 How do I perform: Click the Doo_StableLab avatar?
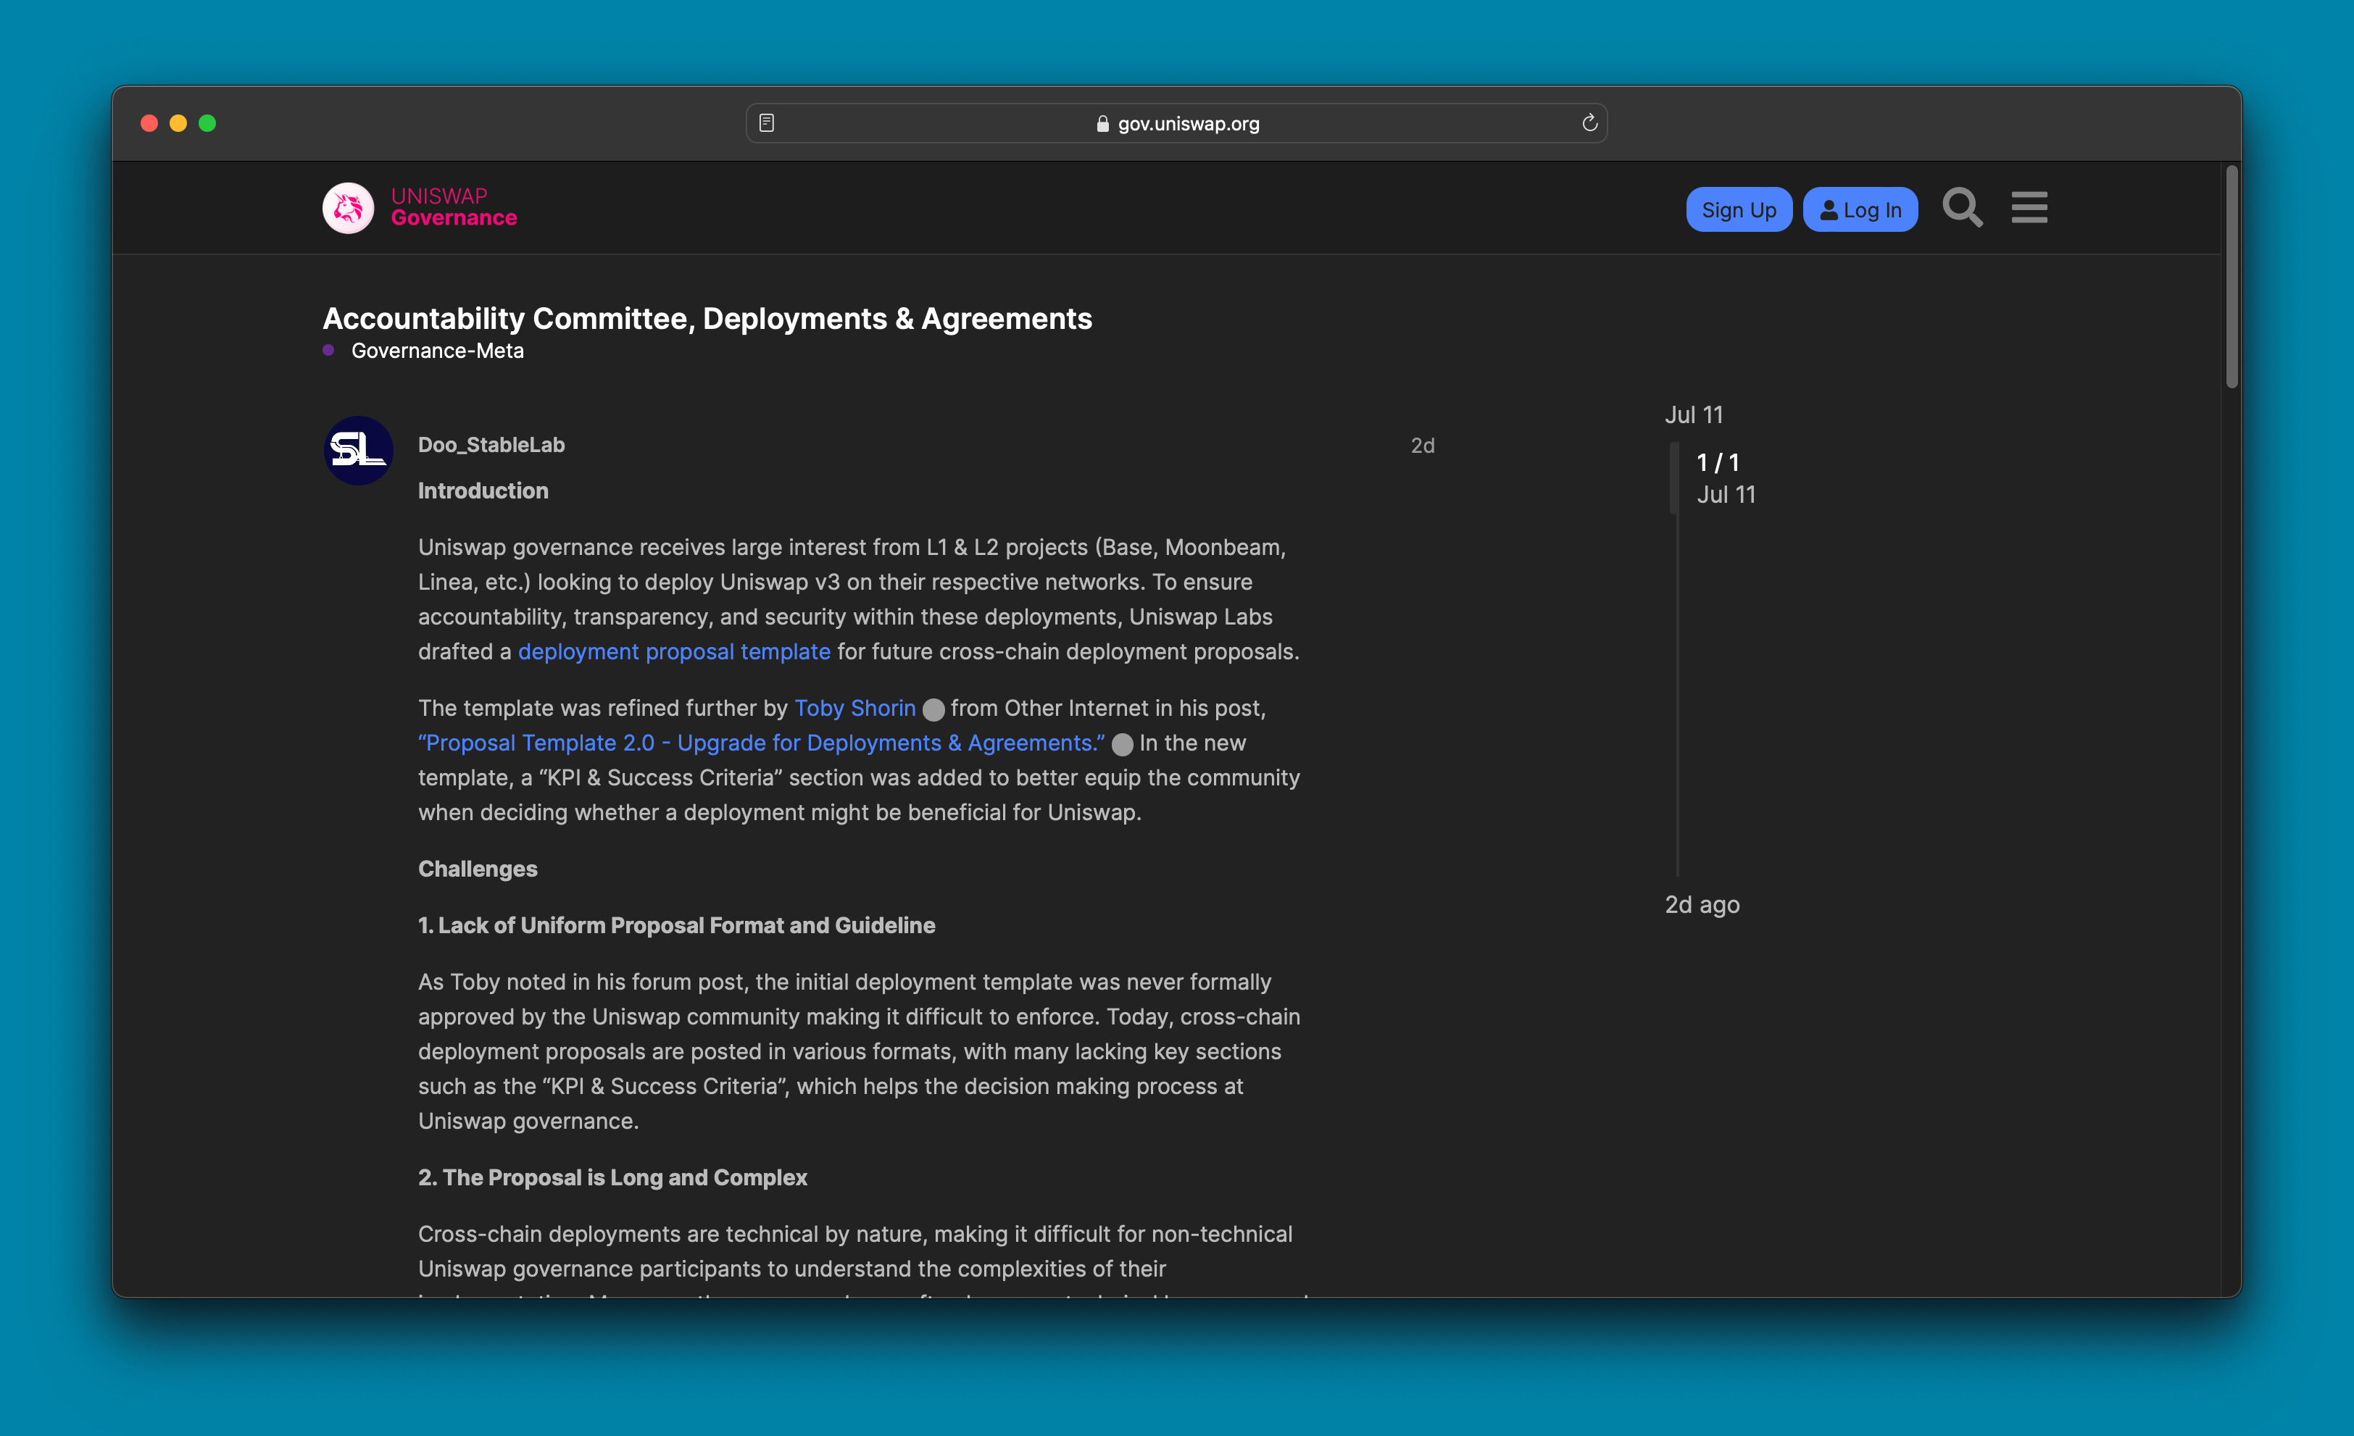pyautogui.click(x=358, y=450)
